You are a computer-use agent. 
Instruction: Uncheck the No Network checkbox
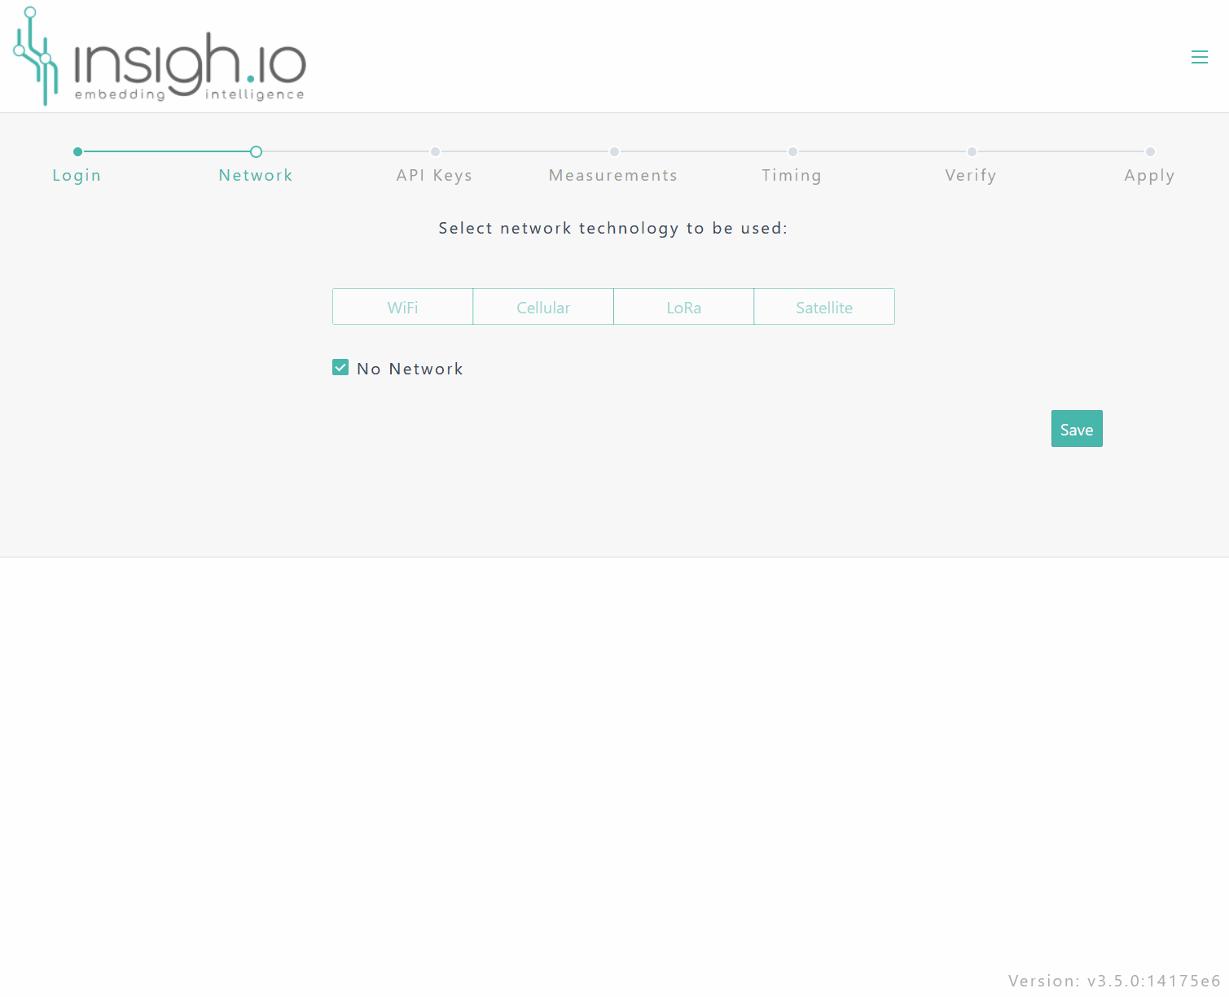click(340, 368)
